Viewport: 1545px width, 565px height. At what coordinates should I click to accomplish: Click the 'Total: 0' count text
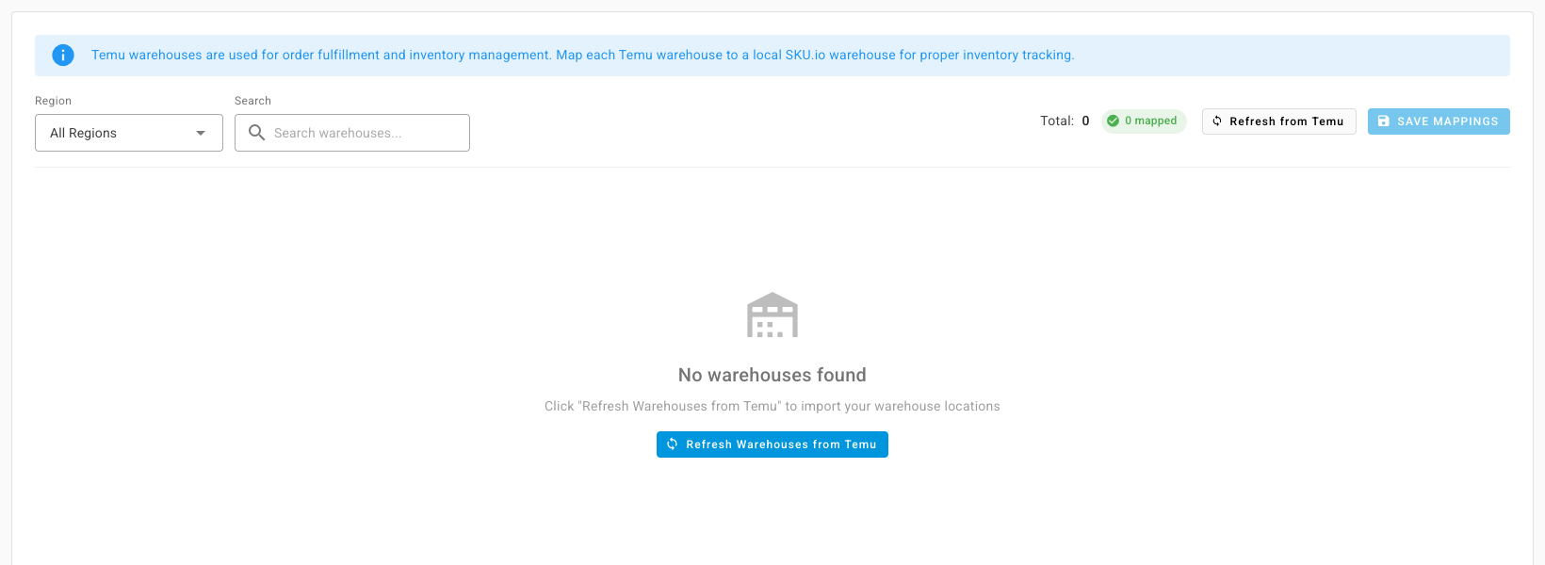pyautogui.click(x=1065, y=121)
